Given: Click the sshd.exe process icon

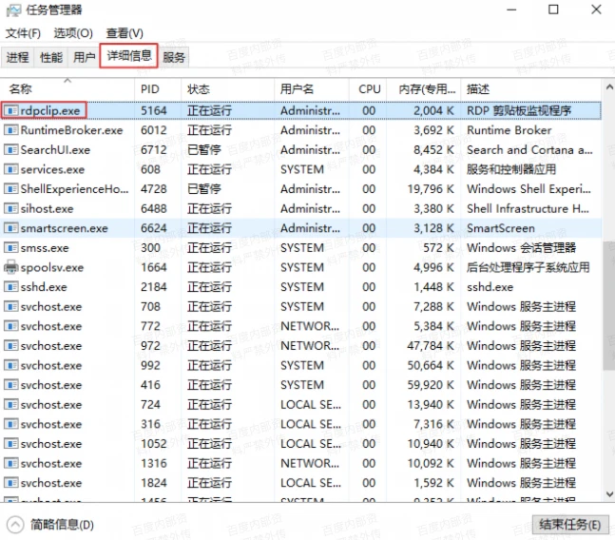Looking at the screenshot, I should tap(11, 287).
